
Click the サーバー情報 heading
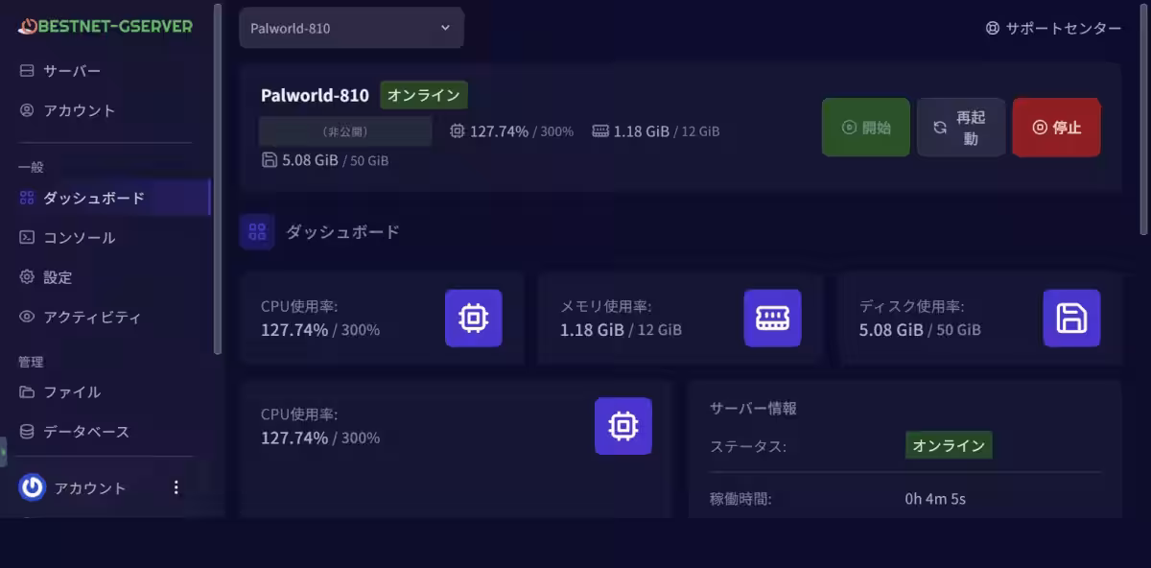(753, 408)
